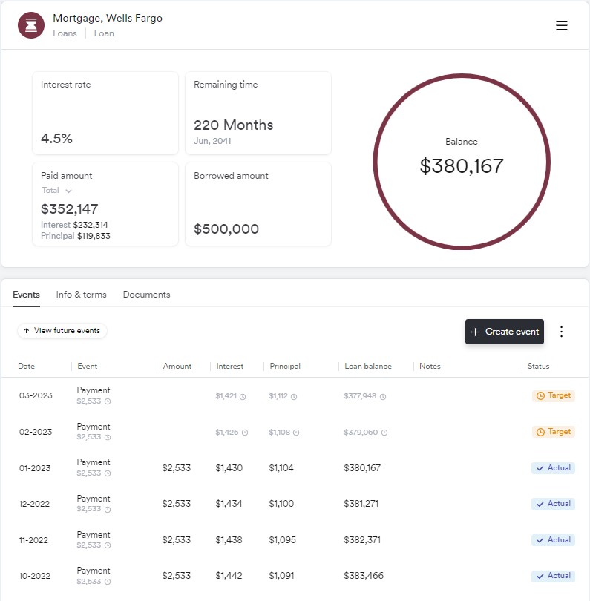Click clock icon under 11-2022 Payment
This screenshot has height=601, width=590.
pos(108,545)
